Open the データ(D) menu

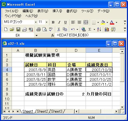coord(103,11)
